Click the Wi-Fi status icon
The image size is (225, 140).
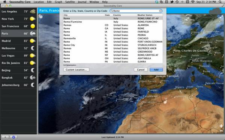tap(193, 2)
